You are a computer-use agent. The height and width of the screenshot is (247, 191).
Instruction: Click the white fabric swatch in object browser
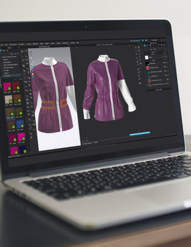tap(147, 57)
